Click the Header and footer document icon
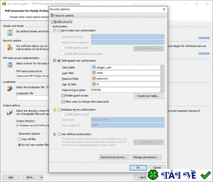 click(10, 33)
